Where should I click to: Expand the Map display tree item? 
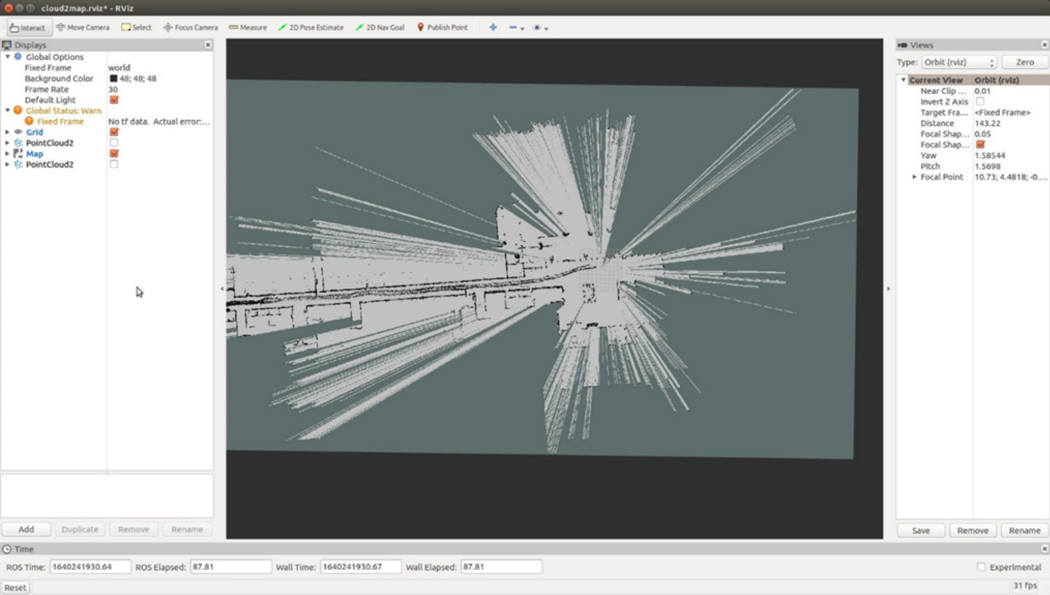tap(8, 153)
